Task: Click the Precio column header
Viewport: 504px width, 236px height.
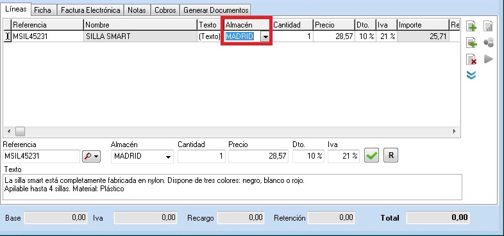Action: (334, 25)
